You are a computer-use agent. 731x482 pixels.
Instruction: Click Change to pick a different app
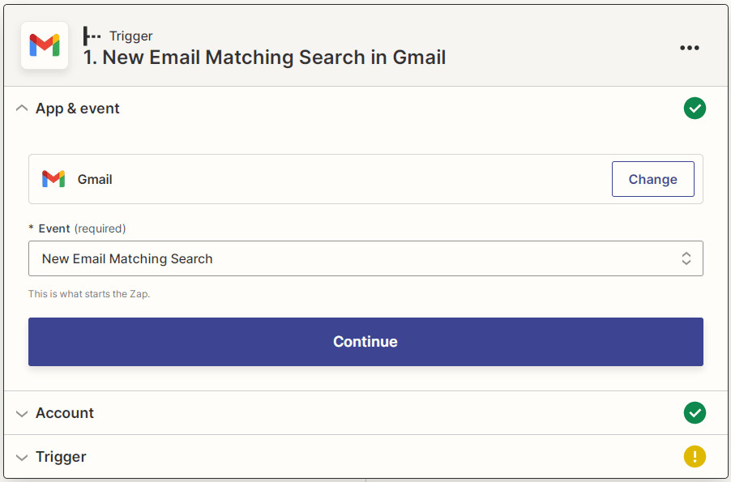pyautogui.click(x=652, y=179)
